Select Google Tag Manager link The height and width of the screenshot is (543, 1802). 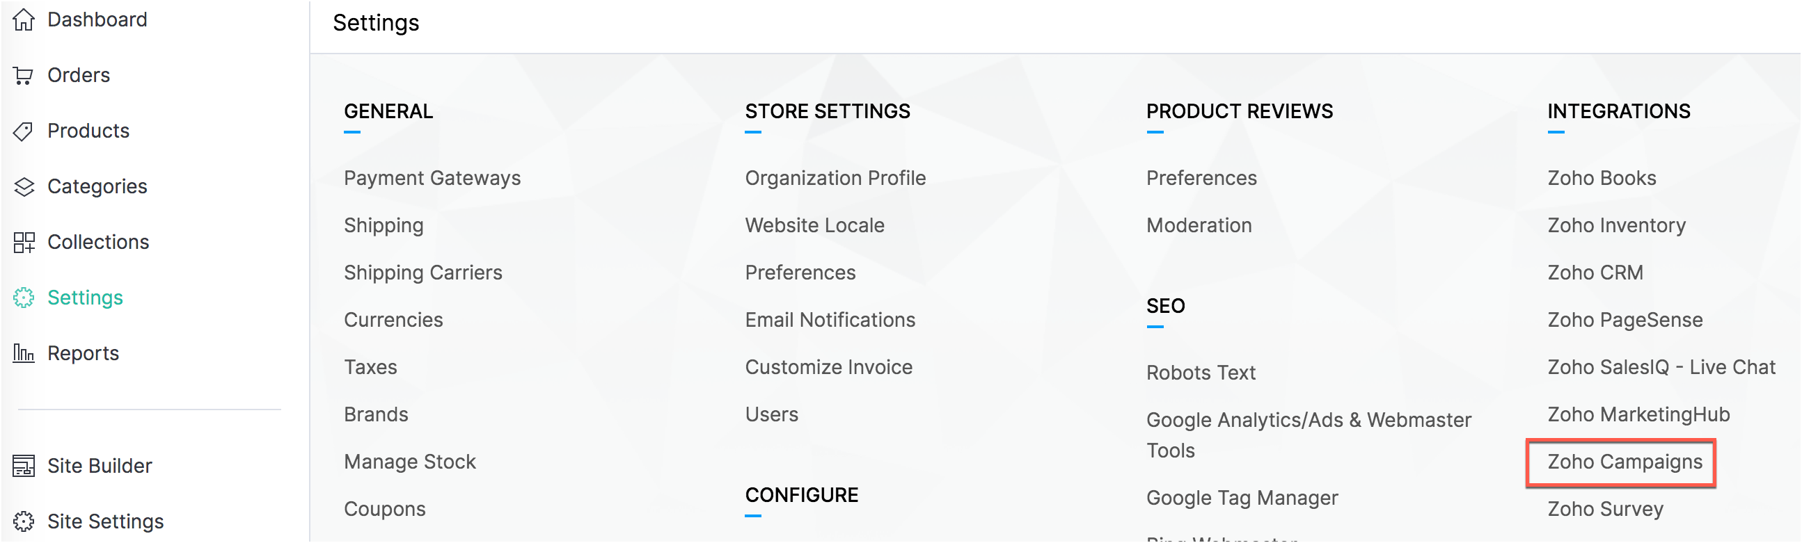(1242, 498)
